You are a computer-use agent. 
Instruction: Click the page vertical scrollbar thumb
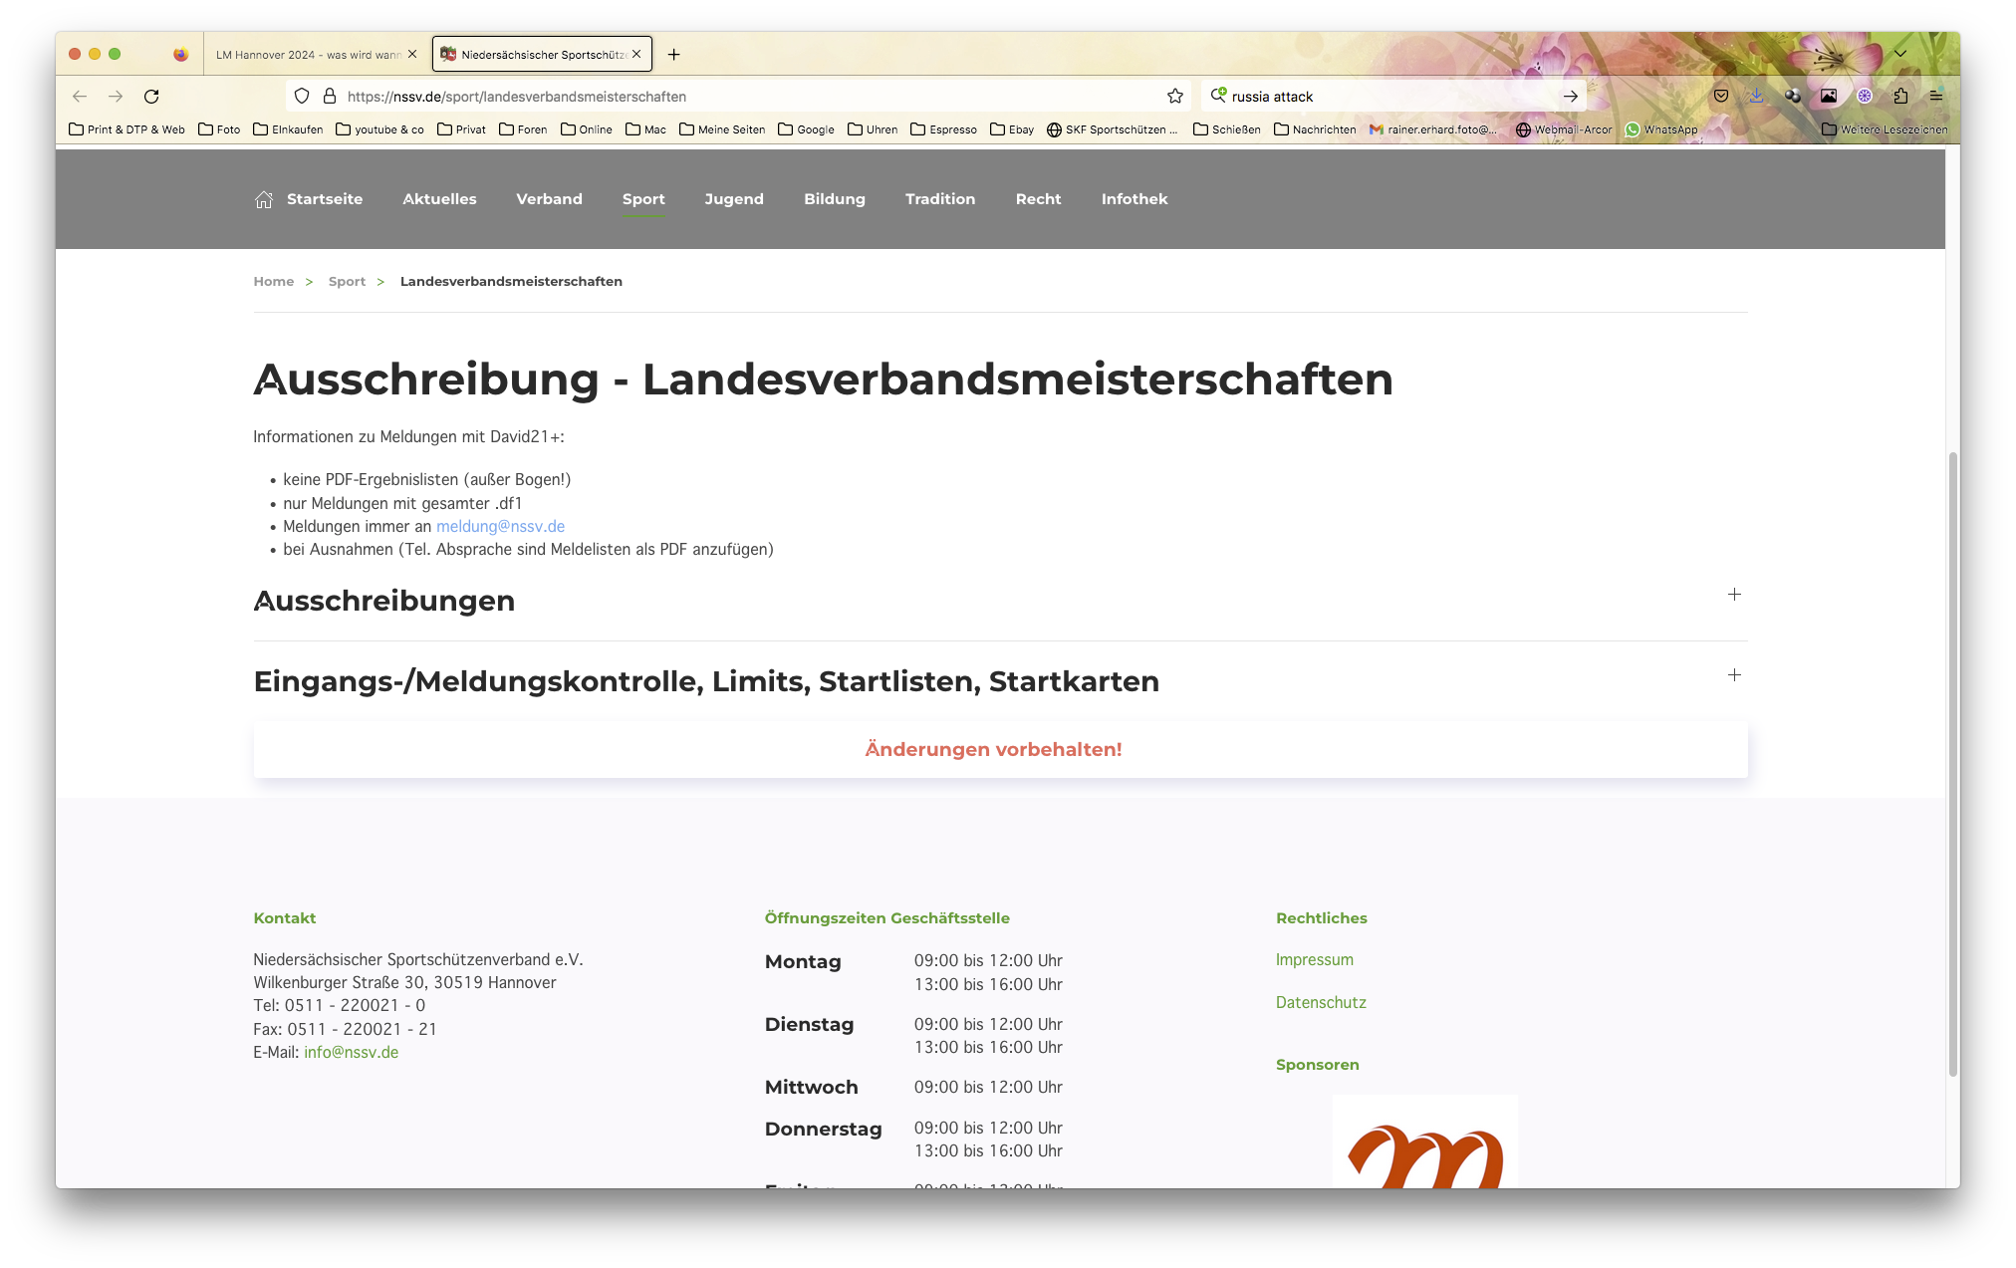(1952, 762)
